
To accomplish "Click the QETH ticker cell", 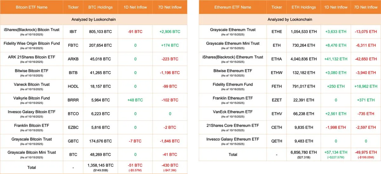I will tap(277, 141).
